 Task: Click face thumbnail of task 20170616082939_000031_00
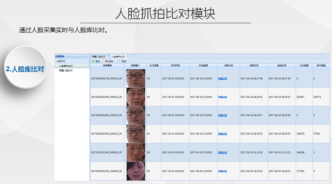pos(136,97)
